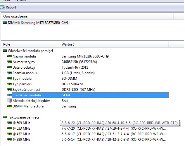Viewport: 185px width, 146px height.
Task: Click value Tydzień 46 / 2011
Action: pyautogui.click(x=75, y=67)
